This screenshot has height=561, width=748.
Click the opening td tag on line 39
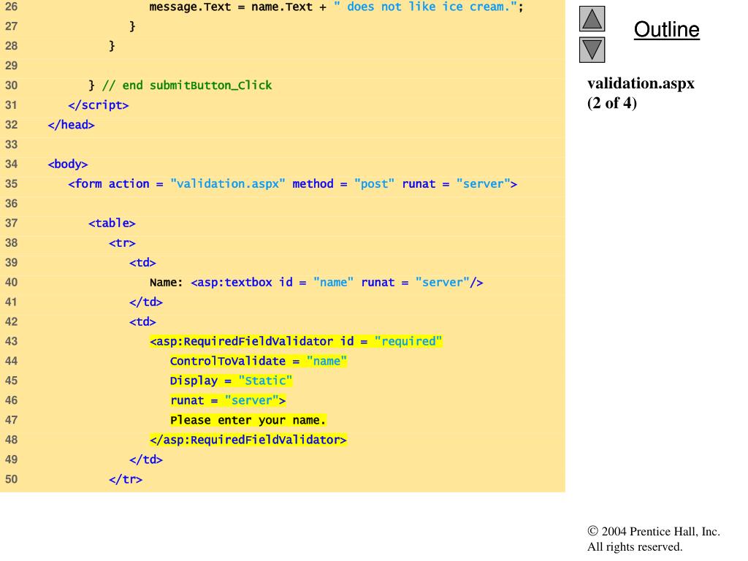click(142, 262)
